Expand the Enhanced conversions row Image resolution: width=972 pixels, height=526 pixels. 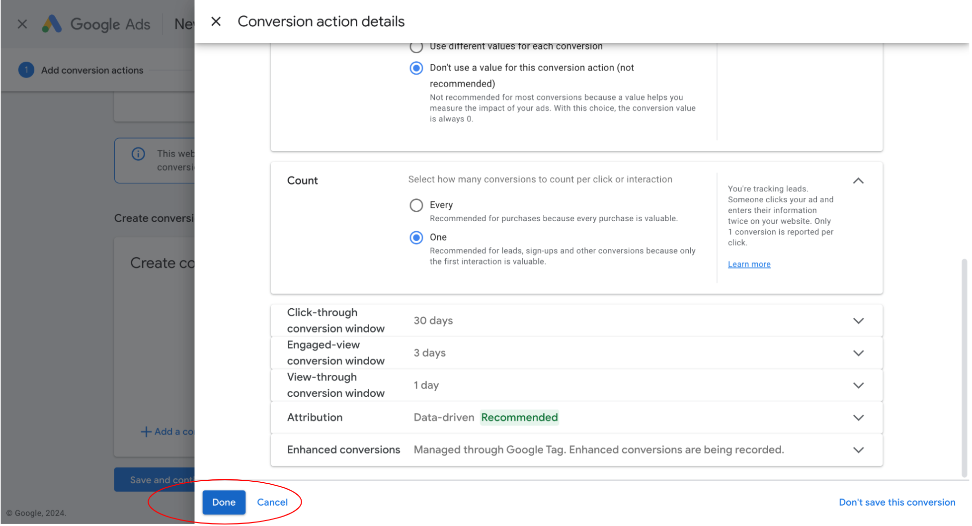pyautogui.click(x=858, y=450)
